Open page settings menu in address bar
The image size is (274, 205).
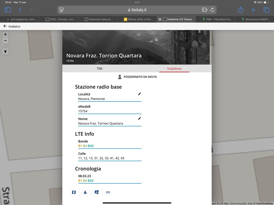coord(62,10)
